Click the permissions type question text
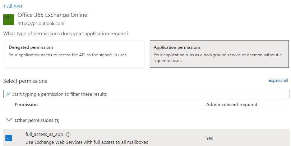The image size is (291, 146). pos(66,33)
